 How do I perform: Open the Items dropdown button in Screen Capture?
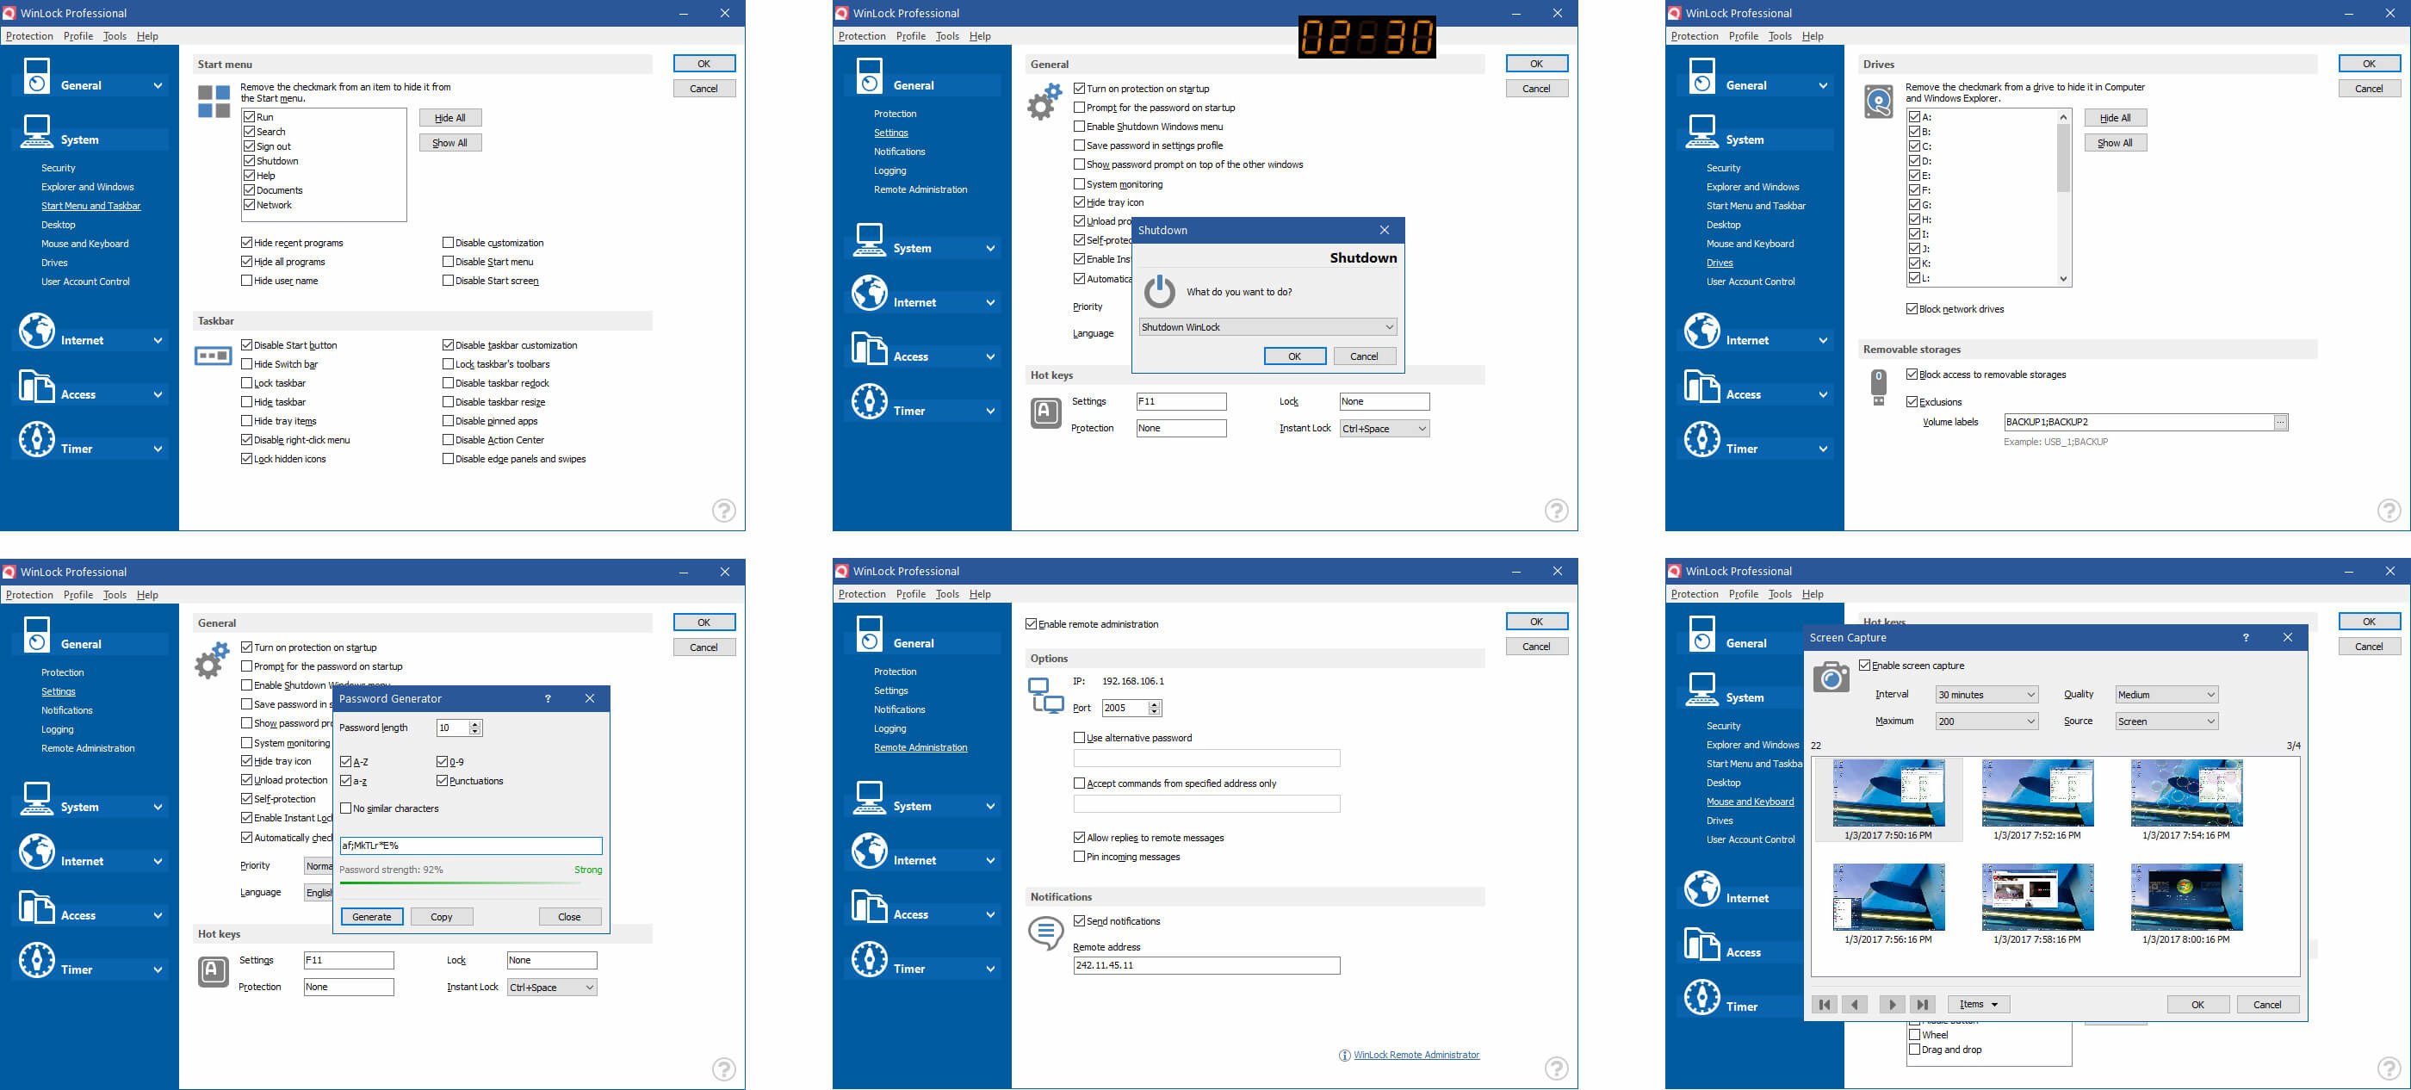1978,1004
